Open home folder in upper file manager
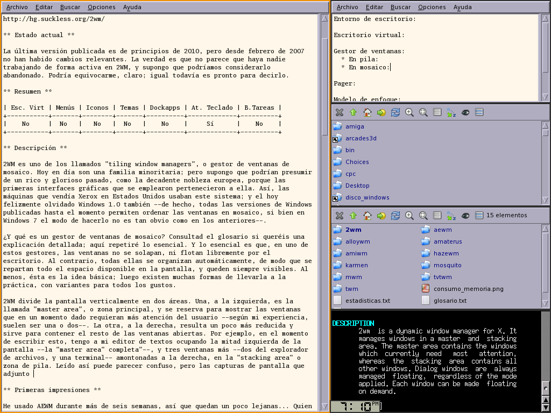 tap(367, 112)
